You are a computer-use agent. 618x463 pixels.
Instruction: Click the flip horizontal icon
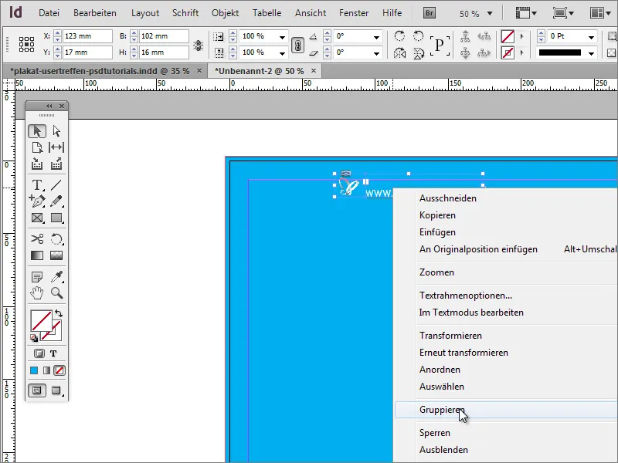tap(399, 52)
